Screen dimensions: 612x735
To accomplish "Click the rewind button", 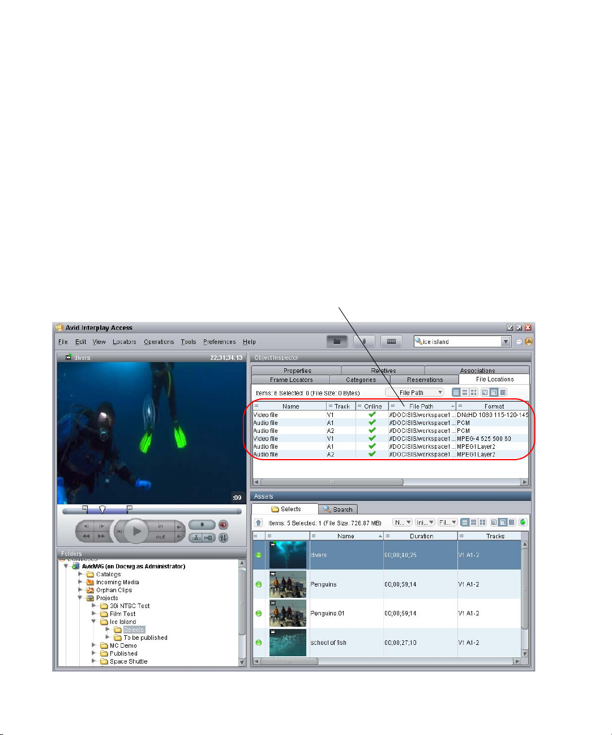I will pos(86,536).
